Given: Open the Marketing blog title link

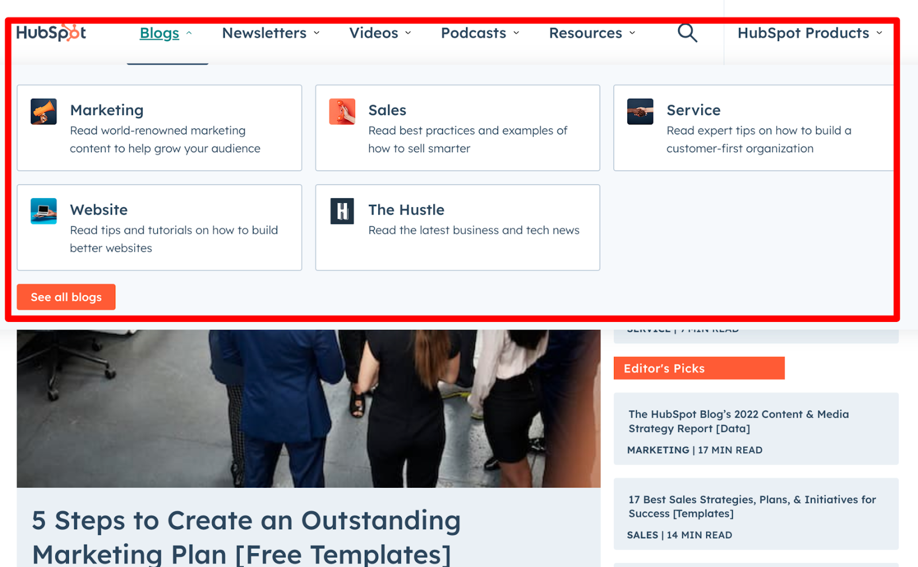Looking at the screenshot, I should [107, 110].
